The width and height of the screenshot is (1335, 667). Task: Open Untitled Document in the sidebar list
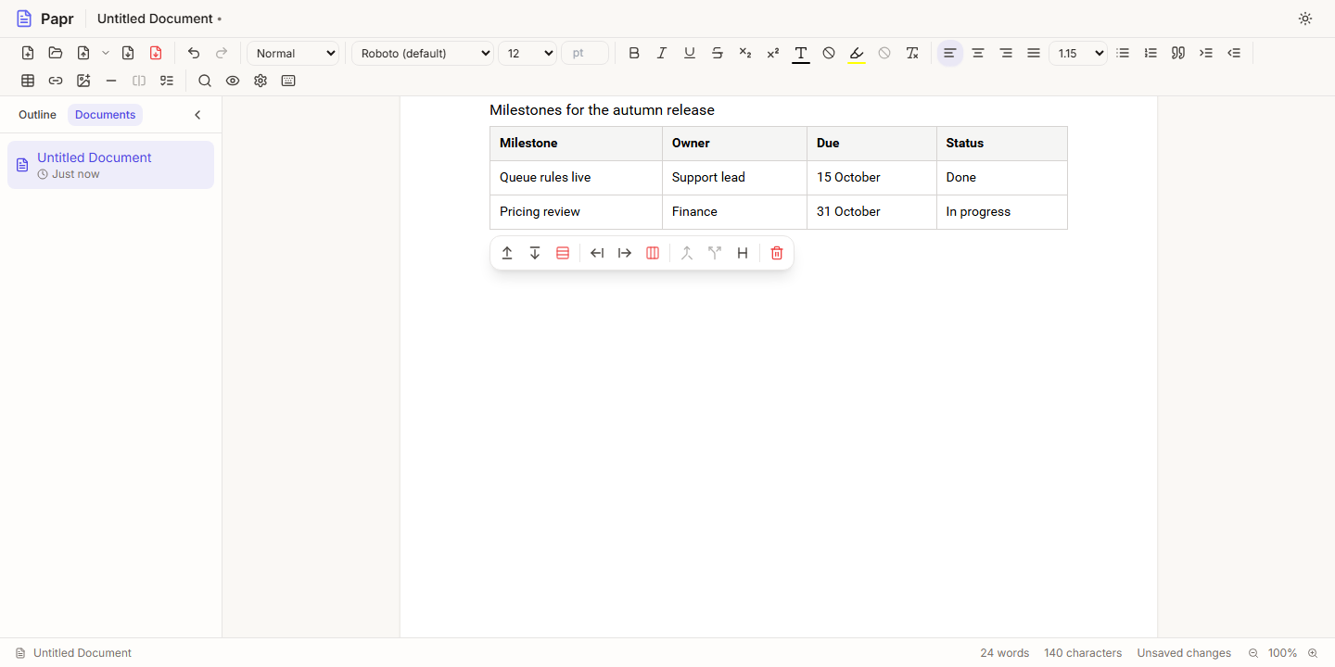pos(110,165)
